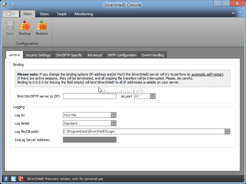Browse for log path with ellipsis button
The image size is (246, 184).
tap(227, 131)
